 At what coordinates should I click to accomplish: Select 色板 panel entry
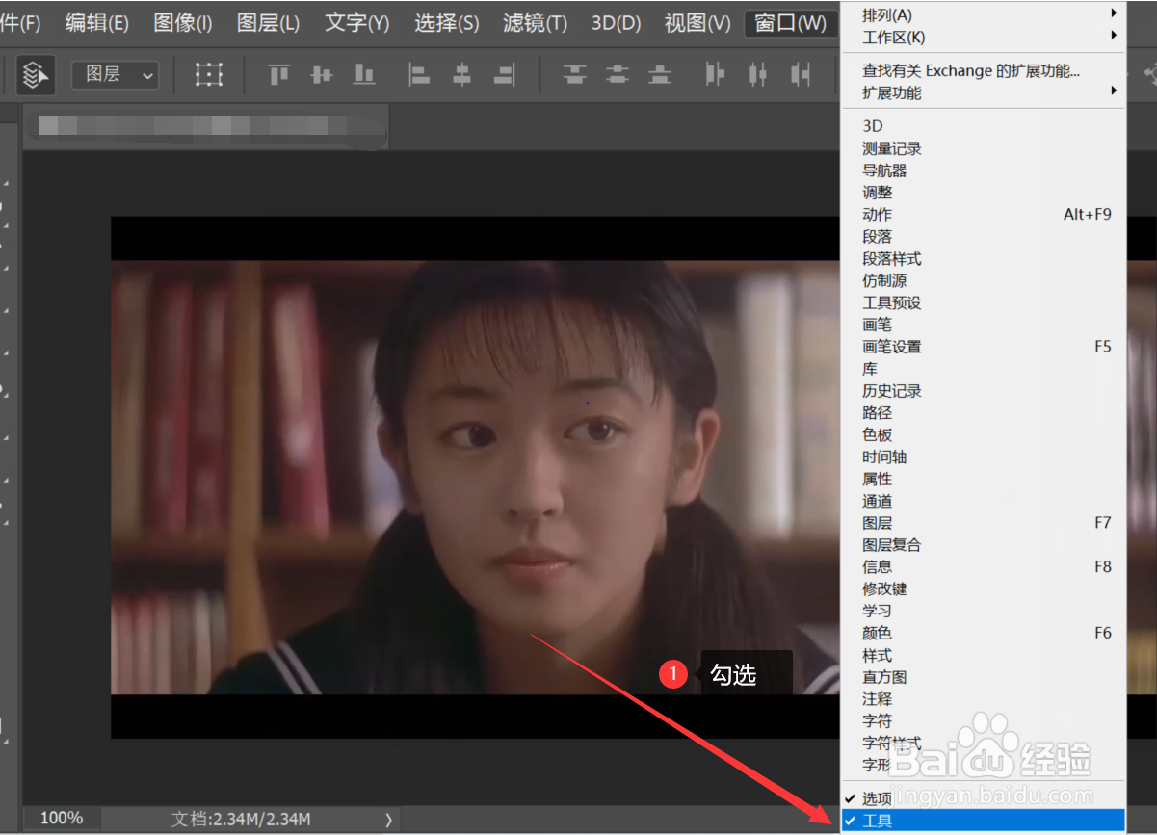983,434
